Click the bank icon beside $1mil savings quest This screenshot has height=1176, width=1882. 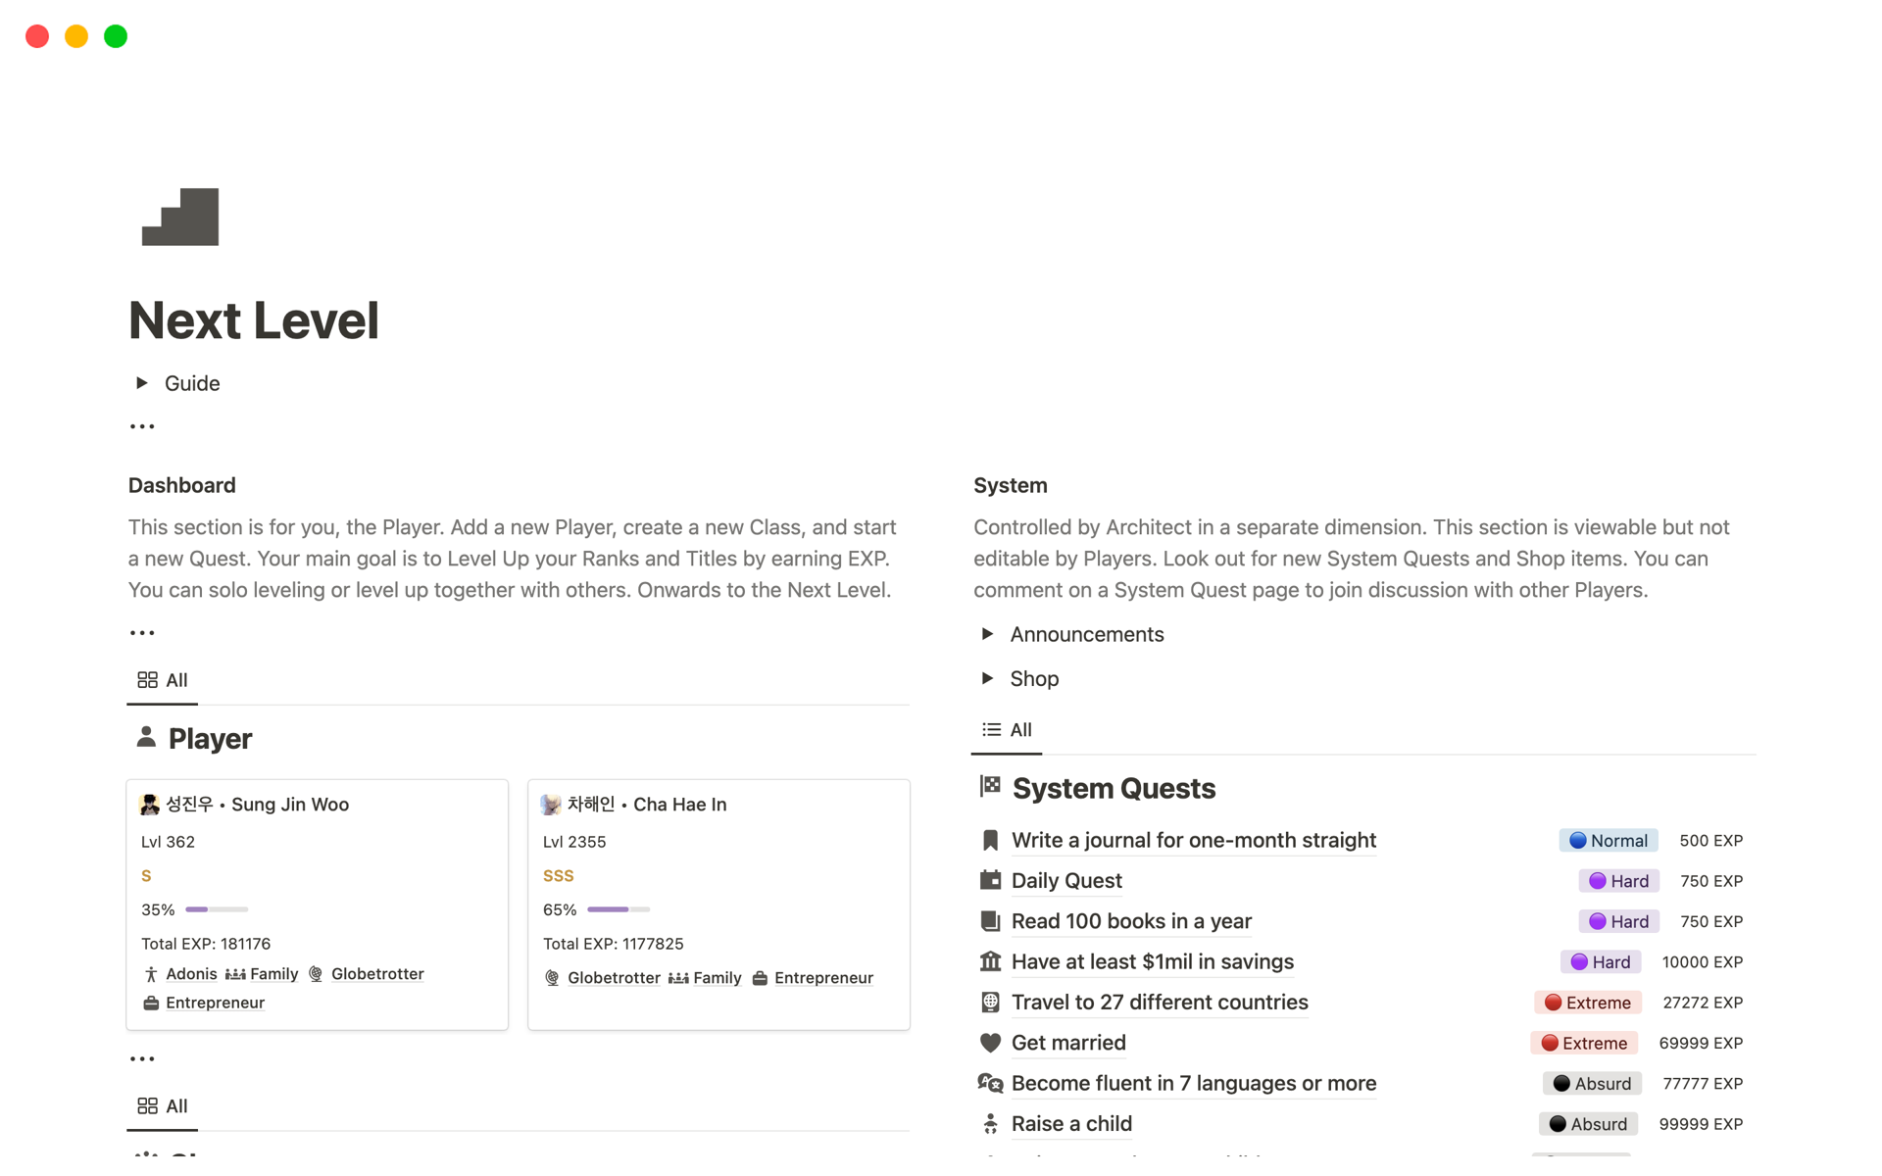tap(990, 962)
